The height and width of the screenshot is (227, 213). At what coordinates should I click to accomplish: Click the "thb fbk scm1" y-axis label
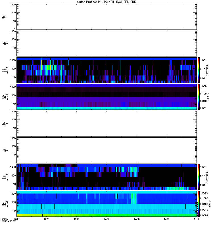pos(5,97)
